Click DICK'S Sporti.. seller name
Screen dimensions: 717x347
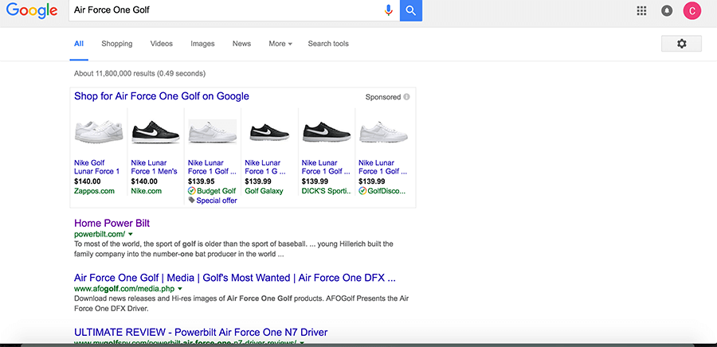(x=327, y=191)
